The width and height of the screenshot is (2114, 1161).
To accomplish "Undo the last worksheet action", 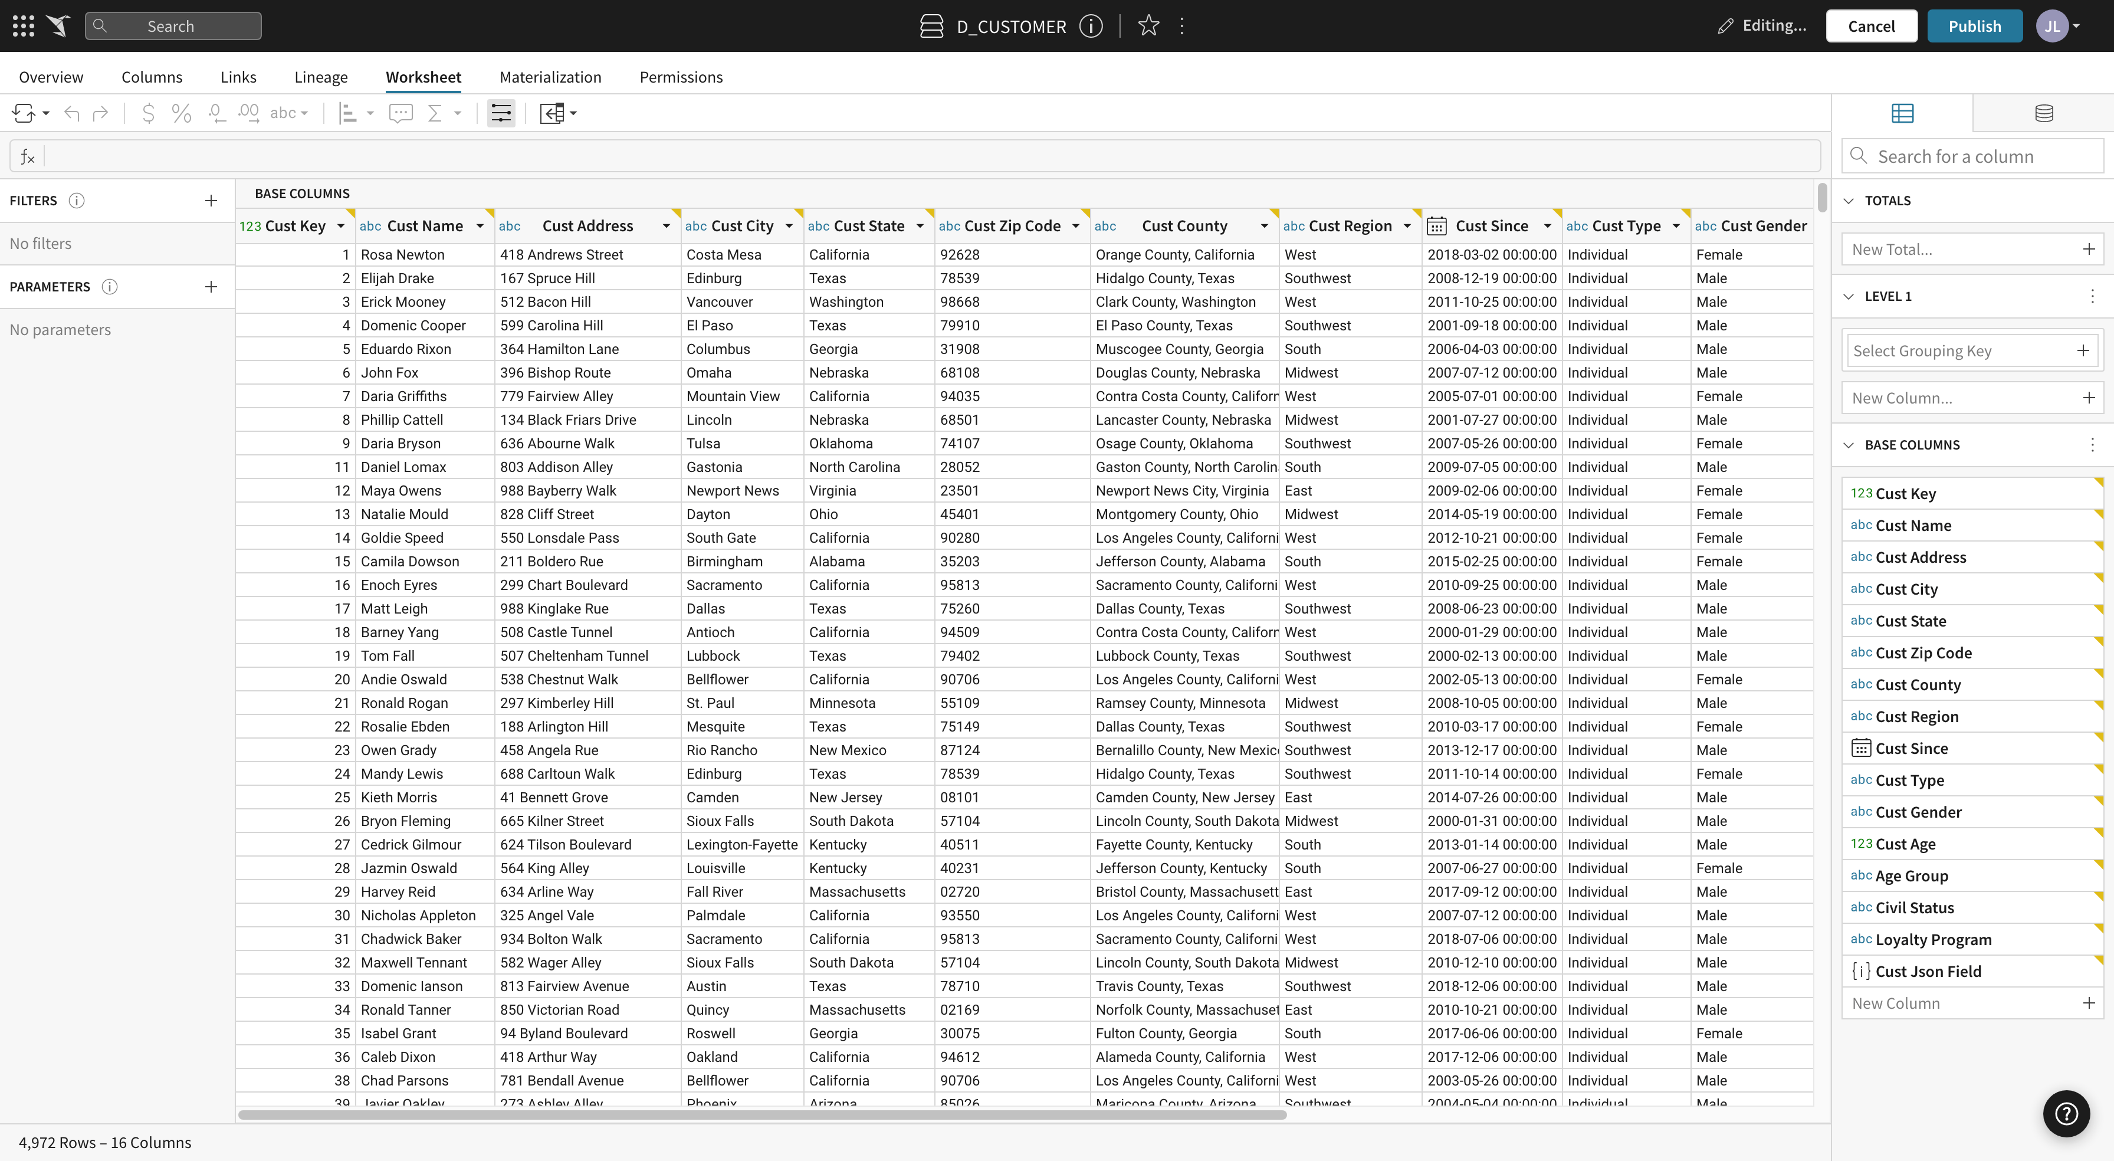I will point(72,113).
